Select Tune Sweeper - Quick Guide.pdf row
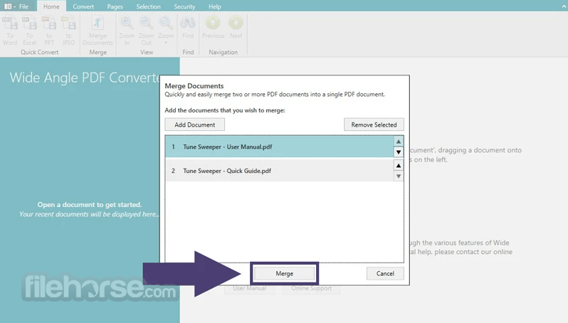 pyautogui.click(x=279, y=171)
